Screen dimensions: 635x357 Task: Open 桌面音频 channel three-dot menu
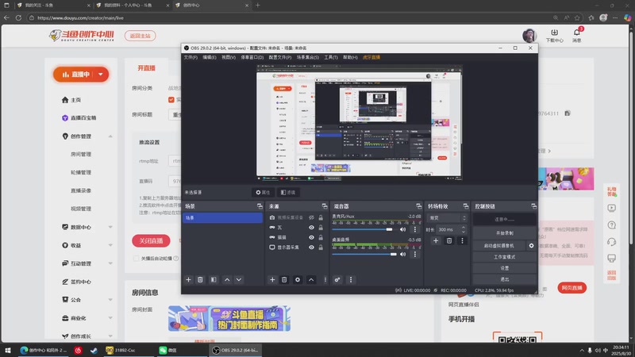pyautogui.click(x=414, y=254)
